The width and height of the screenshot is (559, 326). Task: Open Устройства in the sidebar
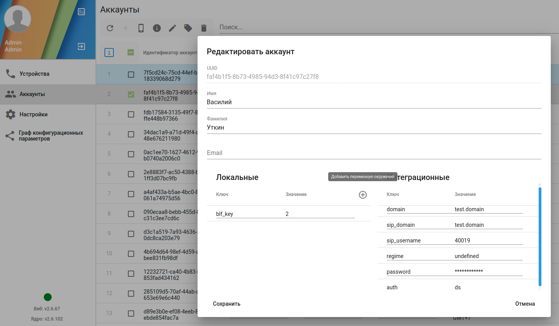34,74
